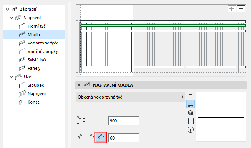The image size is (251, 148).
Task: Click the info icon beside preview
Action: pyautogui.click(x=191, y=130)
